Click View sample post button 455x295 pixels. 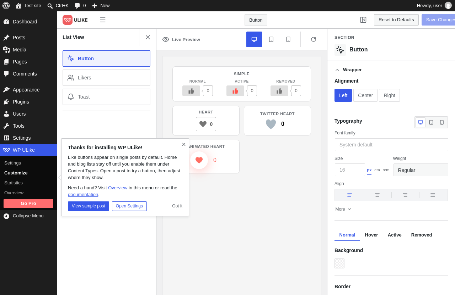click(x=89, y=206)
